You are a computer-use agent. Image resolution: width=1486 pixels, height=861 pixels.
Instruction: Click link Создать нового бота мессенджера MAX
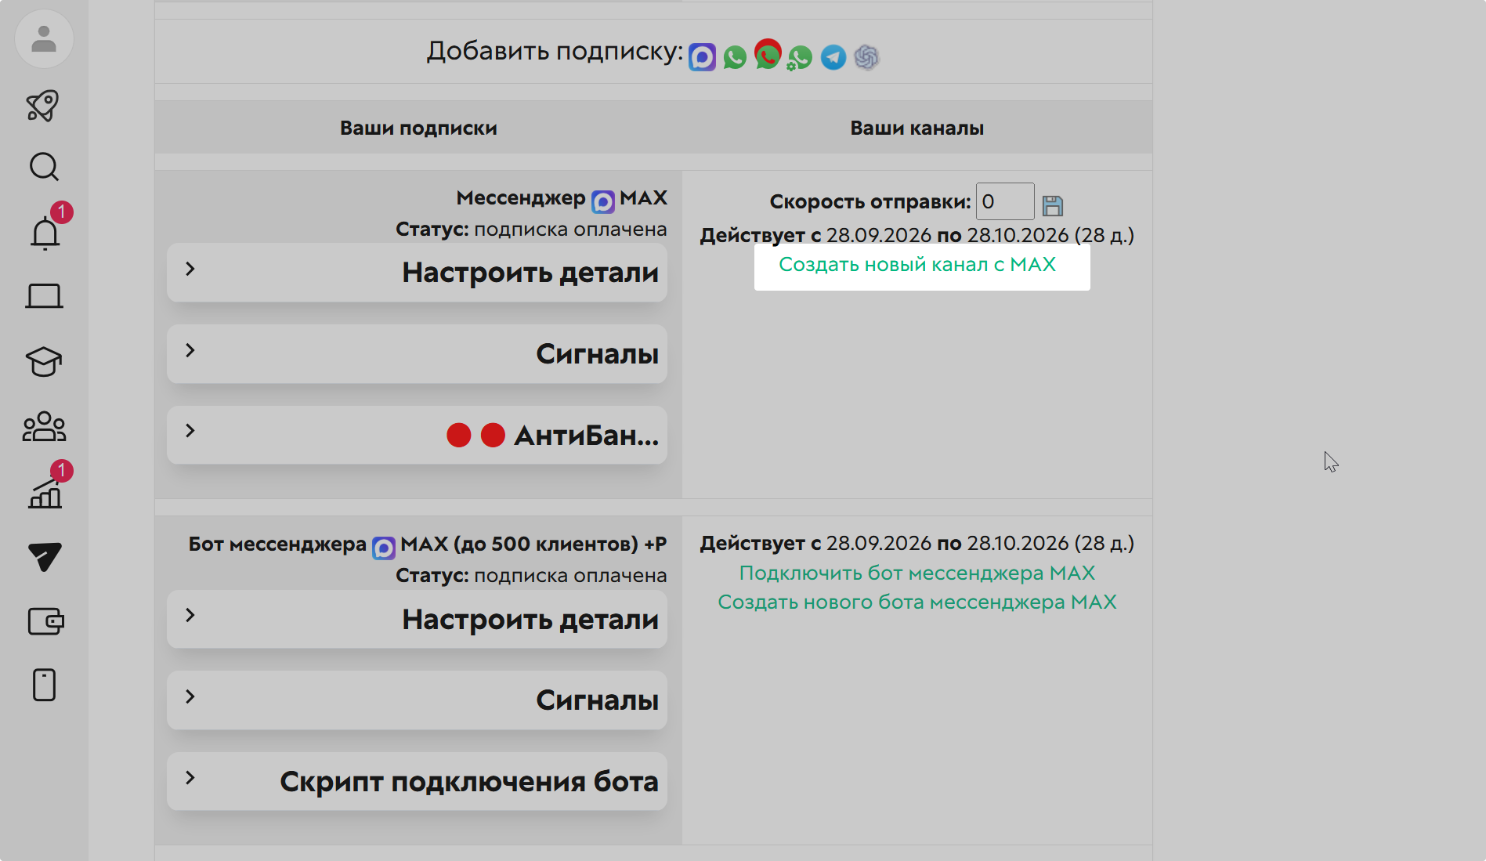[x=917, y=602]
